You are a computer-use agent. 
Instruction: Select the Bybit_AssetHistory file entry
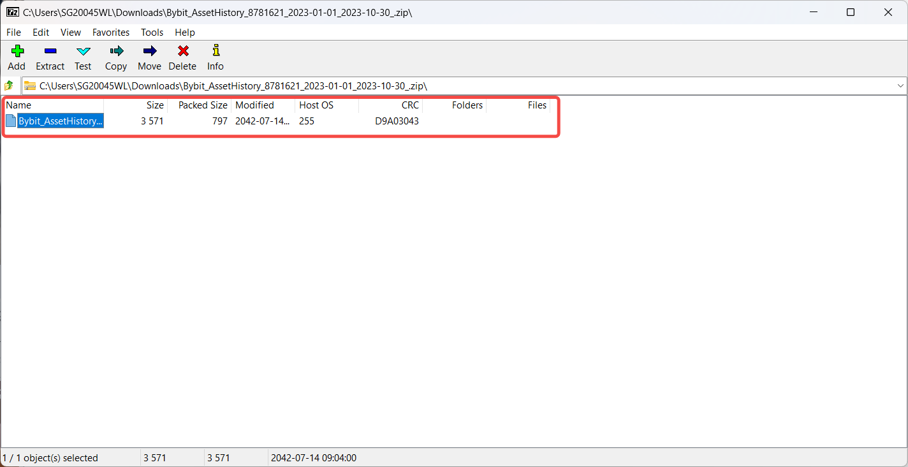pyautogui.click(x=60, y=121)
